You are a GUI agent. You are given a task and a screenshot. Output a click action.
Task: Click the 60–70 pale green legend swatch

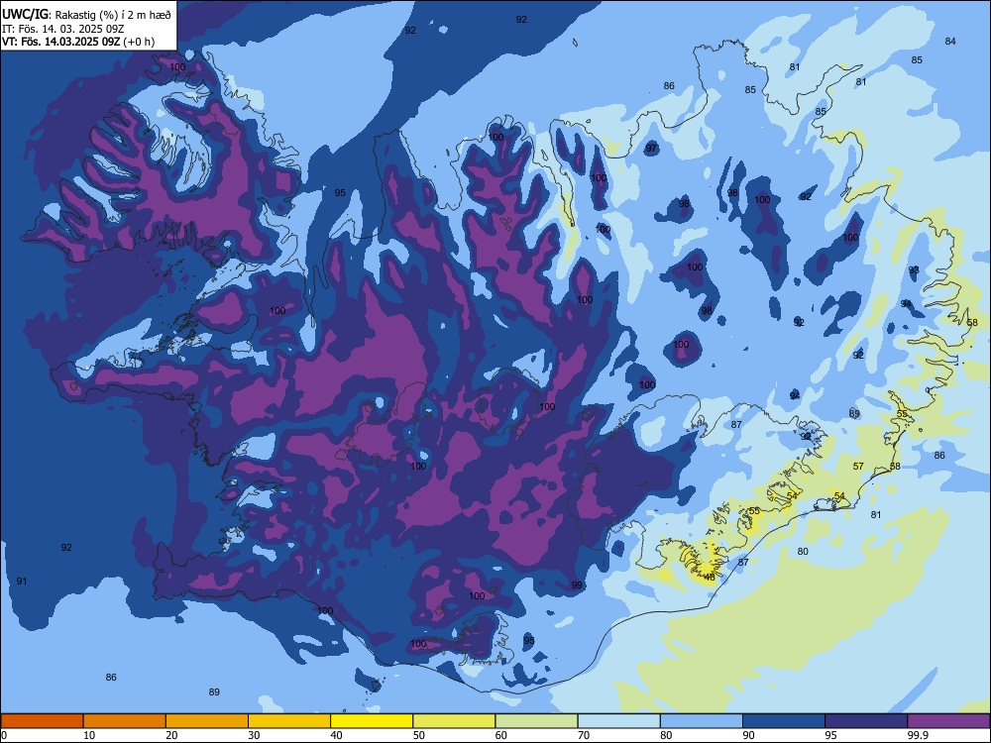click(x=536, y=721)
